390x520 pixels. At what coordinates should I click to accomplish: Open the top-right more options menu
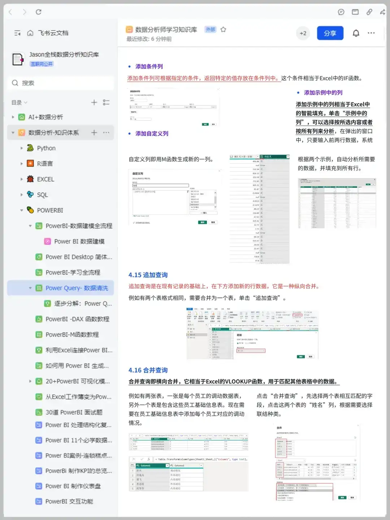click(x=371, y=33)
